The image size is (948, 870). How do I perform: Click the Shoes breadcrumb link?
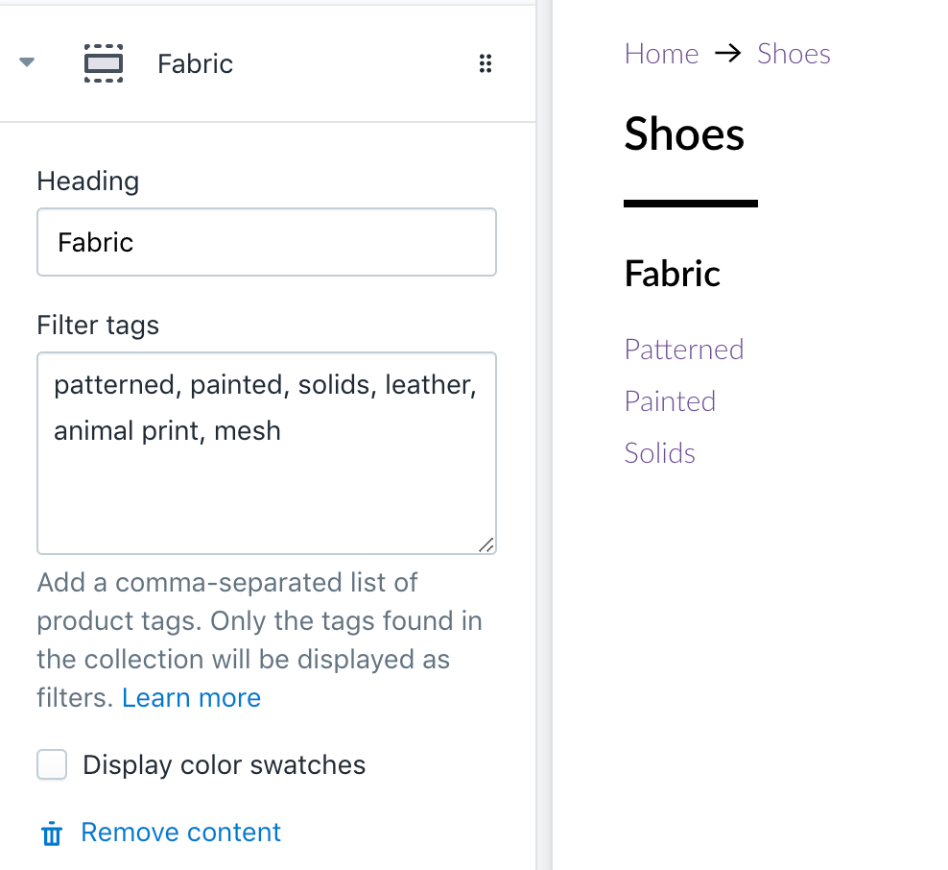coord(794,54)
